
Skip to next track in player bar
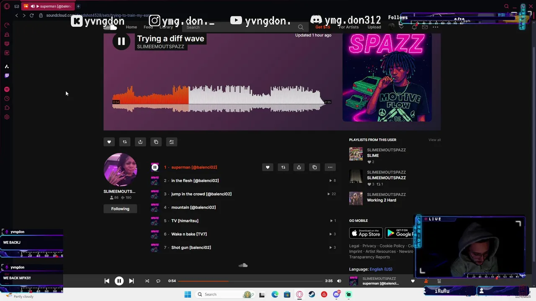pos(131,281)
